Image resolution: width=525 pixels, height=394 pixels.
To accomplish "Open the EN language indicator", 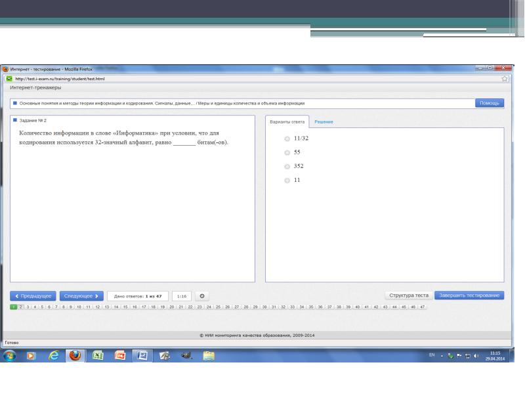I will click(x=432, y=355).
